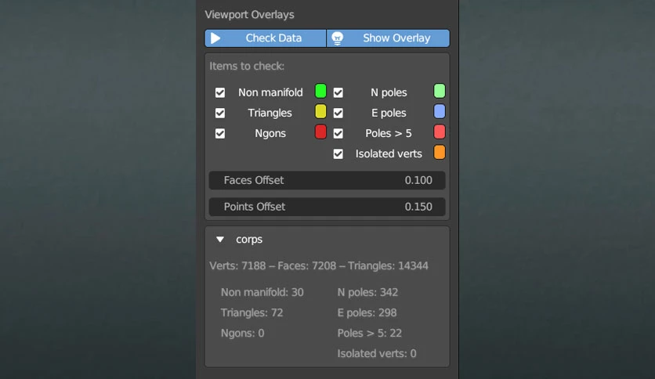Click the Non manifold: 30 result
The image size is (655, 379).
pyautogui.click(x=262, y=292)
